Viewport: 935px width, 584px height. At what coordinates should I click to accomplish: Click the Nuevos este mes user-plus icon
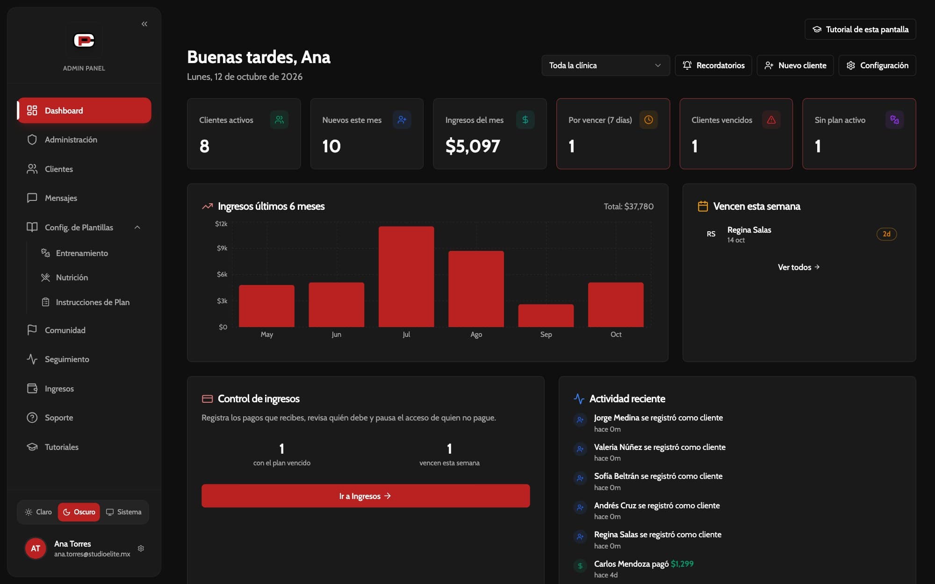(402, 120)
